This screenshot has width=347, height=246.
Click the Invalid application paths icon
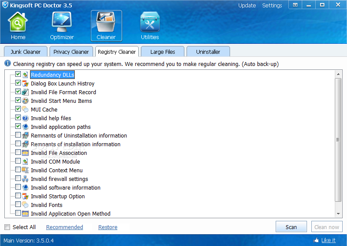tap(25, 127)
